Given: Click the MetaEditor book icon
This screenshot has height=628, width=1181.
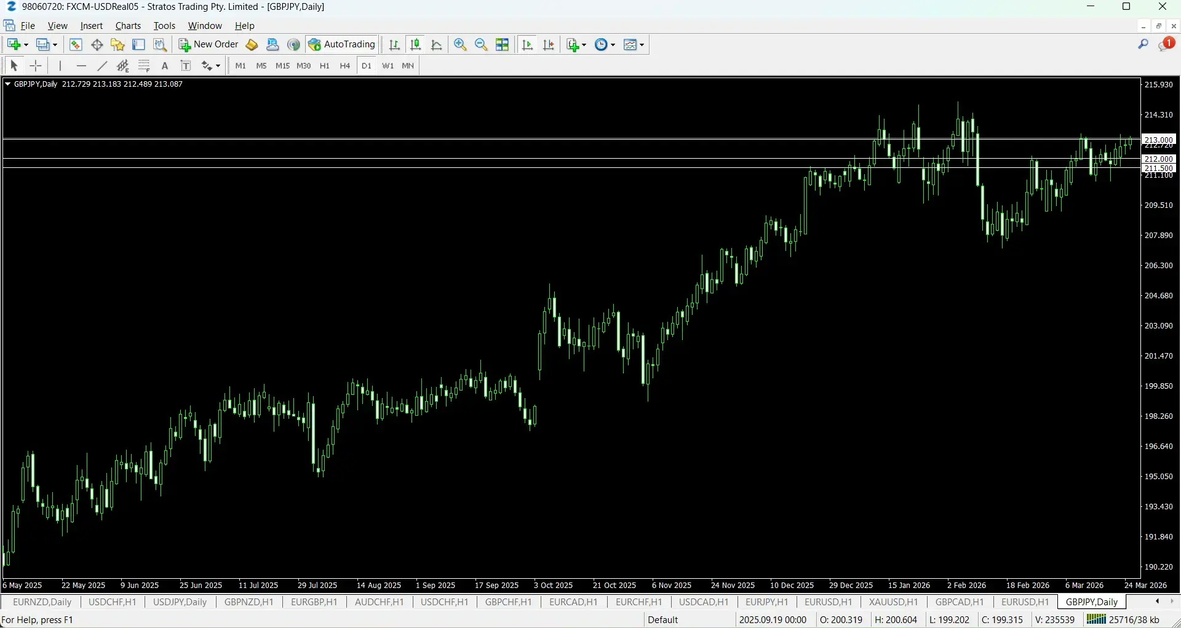Looking at the screenshot, I should pos(252,44).
